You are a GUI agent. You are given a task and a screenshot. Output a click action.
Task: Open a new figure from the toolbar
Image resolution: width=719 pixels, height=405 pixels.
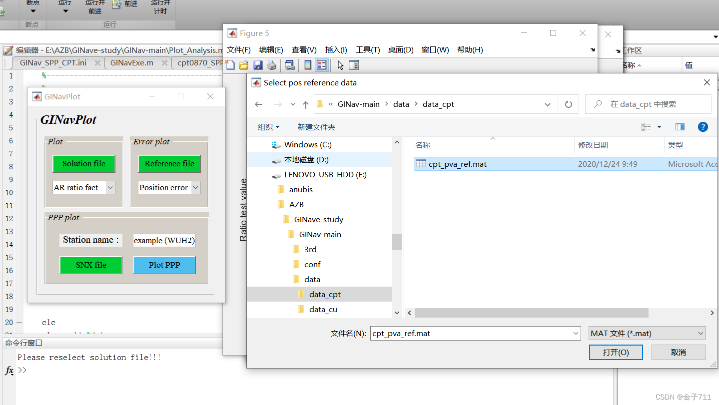230,65
